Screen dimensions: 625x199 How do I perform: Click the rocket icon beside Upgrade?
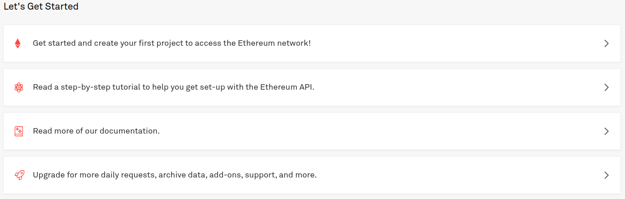coord(19,175)
